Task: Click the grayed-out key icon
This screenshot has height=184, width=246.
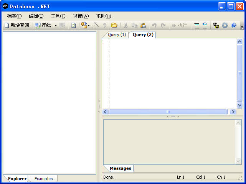Action: [105, 25]
